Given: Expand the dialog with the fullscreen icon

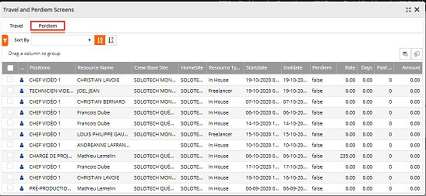Looking at the screenshot, I should [408, 10].
